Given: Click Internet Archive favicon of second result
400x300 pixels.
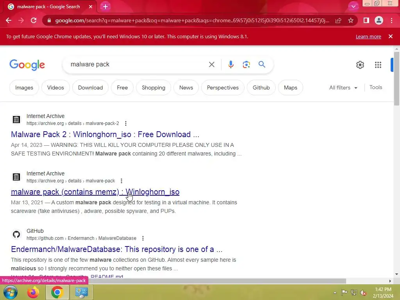Looking at the screenshot, I should pyautogui.click(x=16, y=177).
